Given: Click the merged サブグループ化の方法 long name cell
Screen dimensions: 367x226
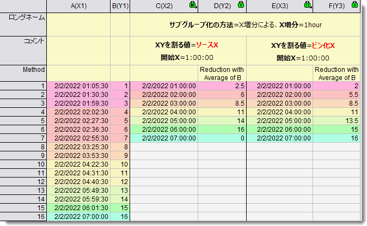Looking at the screenshot, I should pos(245,25).
